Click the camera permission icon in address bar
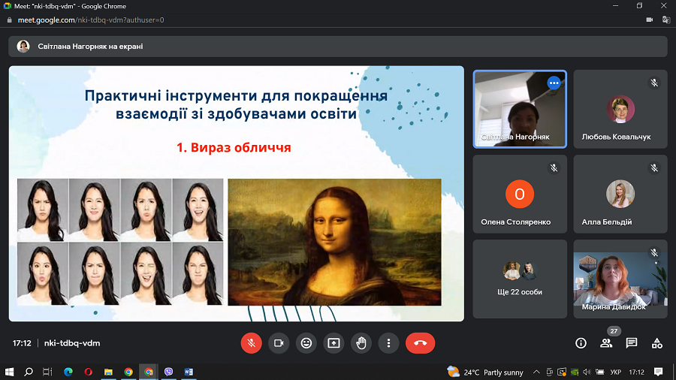The height and width of the screenshot is (380, 676). coord(649,20)
